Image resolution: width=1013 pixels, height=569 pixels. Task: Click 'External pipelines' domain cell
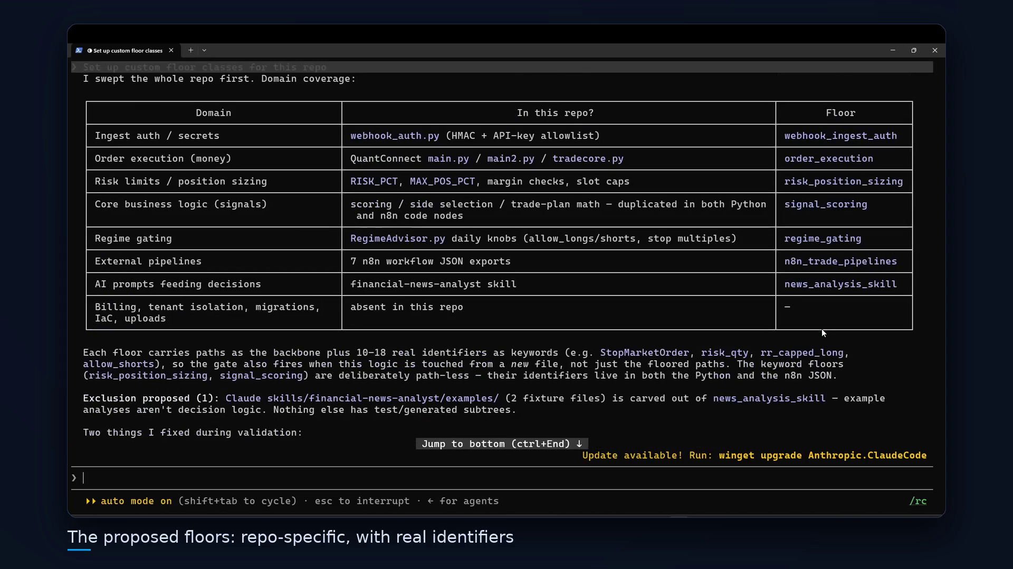click(x=214, y=261)
